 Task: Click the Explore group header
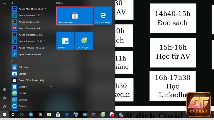point(60,3)
